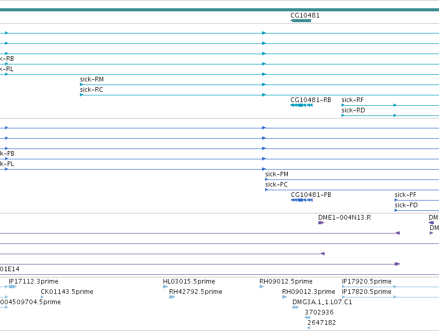Viewport: 439px width, 331px height.
Task: Click the RH42792.5prime arrow glyph
Action: click(x=172, y=297)
